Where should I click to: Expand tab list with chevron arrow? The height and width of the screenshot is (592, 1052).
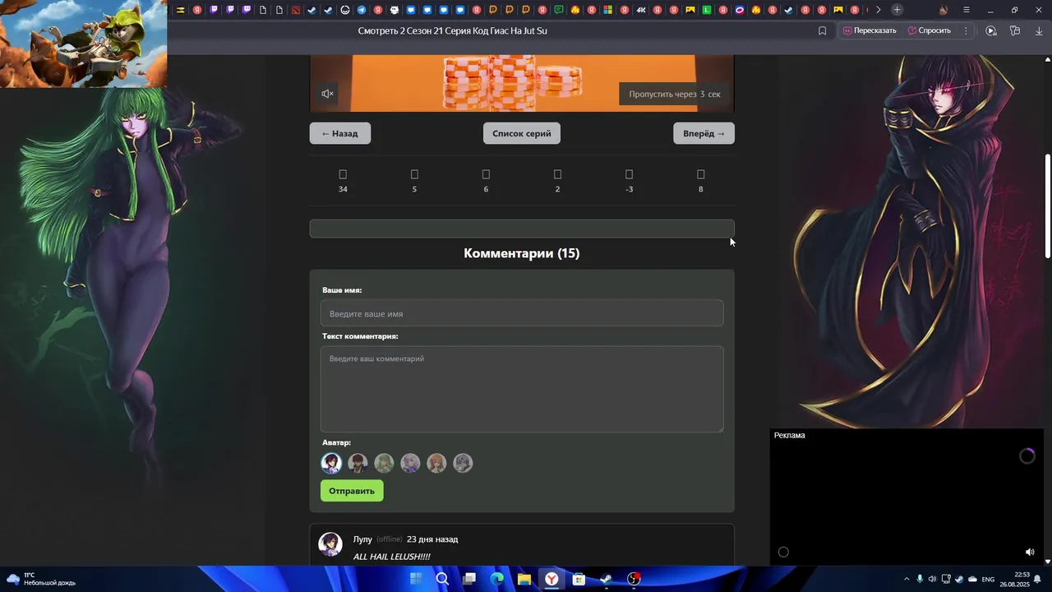pos(878,10)
